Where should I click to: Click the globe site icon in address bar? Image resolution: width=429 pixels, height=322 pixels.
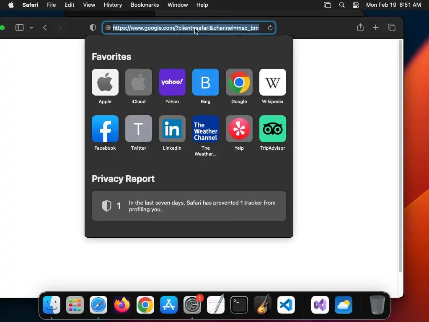click(108, 28)
